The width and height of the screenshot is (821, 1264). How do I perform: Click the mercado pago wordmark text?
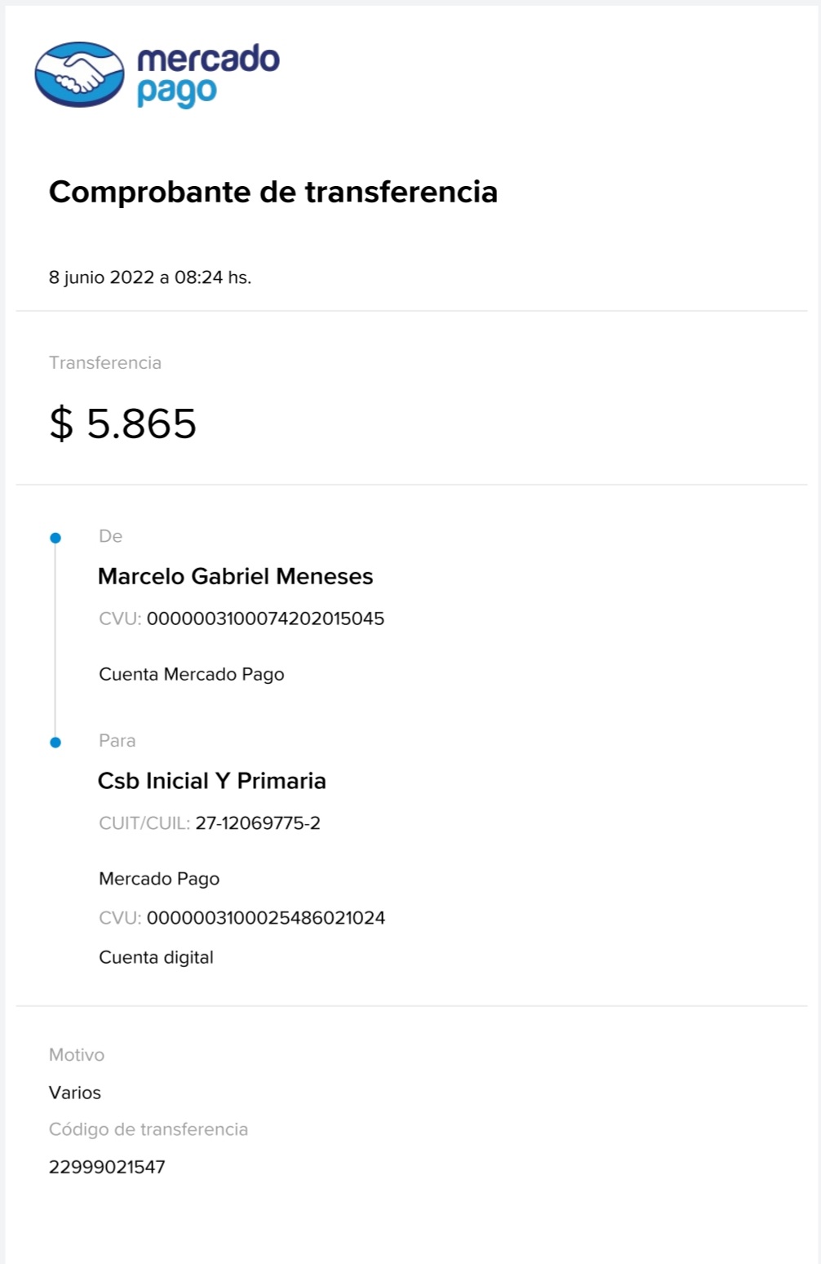click(x=207, y=74)
